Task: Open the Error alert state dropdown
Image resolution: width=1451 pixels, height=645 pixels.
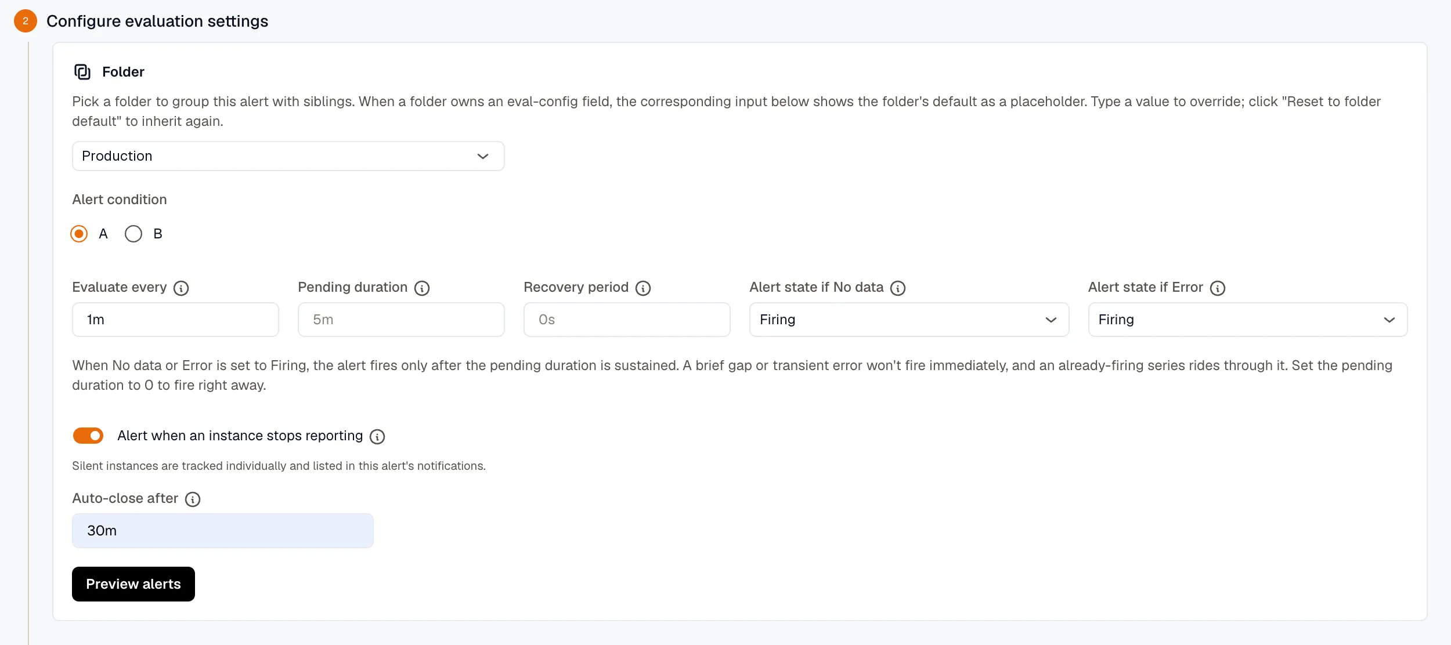Action: (1248, 320)
